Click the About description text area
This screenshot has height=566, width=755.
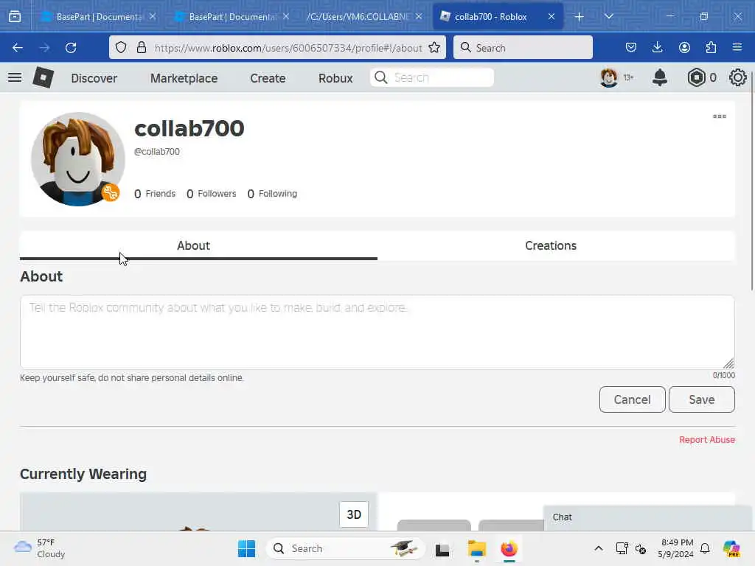coord(377,332)
